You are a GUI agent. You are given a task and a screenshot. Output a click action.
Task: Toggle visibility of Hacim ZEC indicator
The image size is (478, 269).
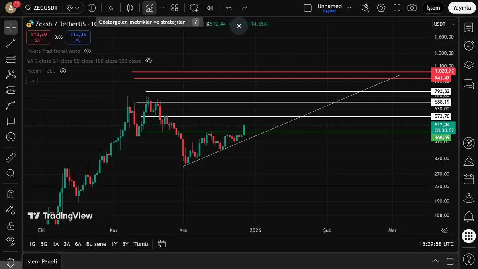click(x=63, y=71)
